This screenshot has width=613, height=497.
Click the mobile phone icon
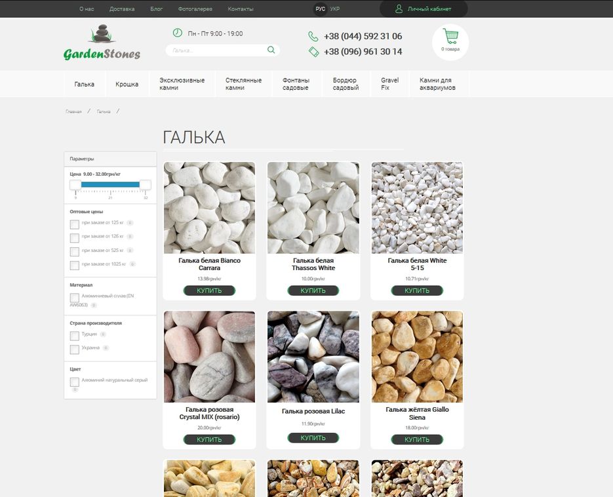[x=313, y=52]
